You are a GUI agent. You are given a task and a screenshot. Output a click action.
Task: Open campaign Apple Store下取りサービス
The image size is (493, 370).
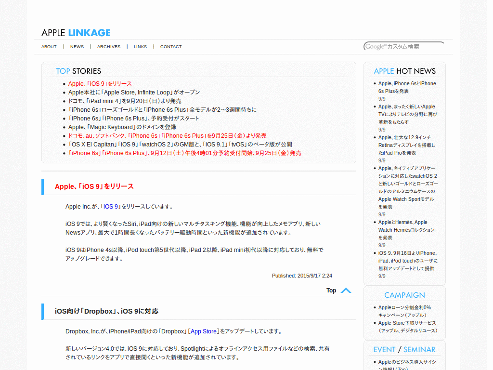click(408, 327)
